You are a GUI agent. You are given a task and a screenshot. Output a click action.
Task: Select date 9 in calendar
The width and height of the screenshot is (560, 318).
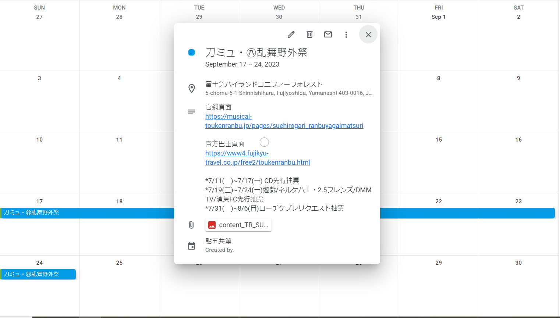pyautogui.click(x=518, y=78)
